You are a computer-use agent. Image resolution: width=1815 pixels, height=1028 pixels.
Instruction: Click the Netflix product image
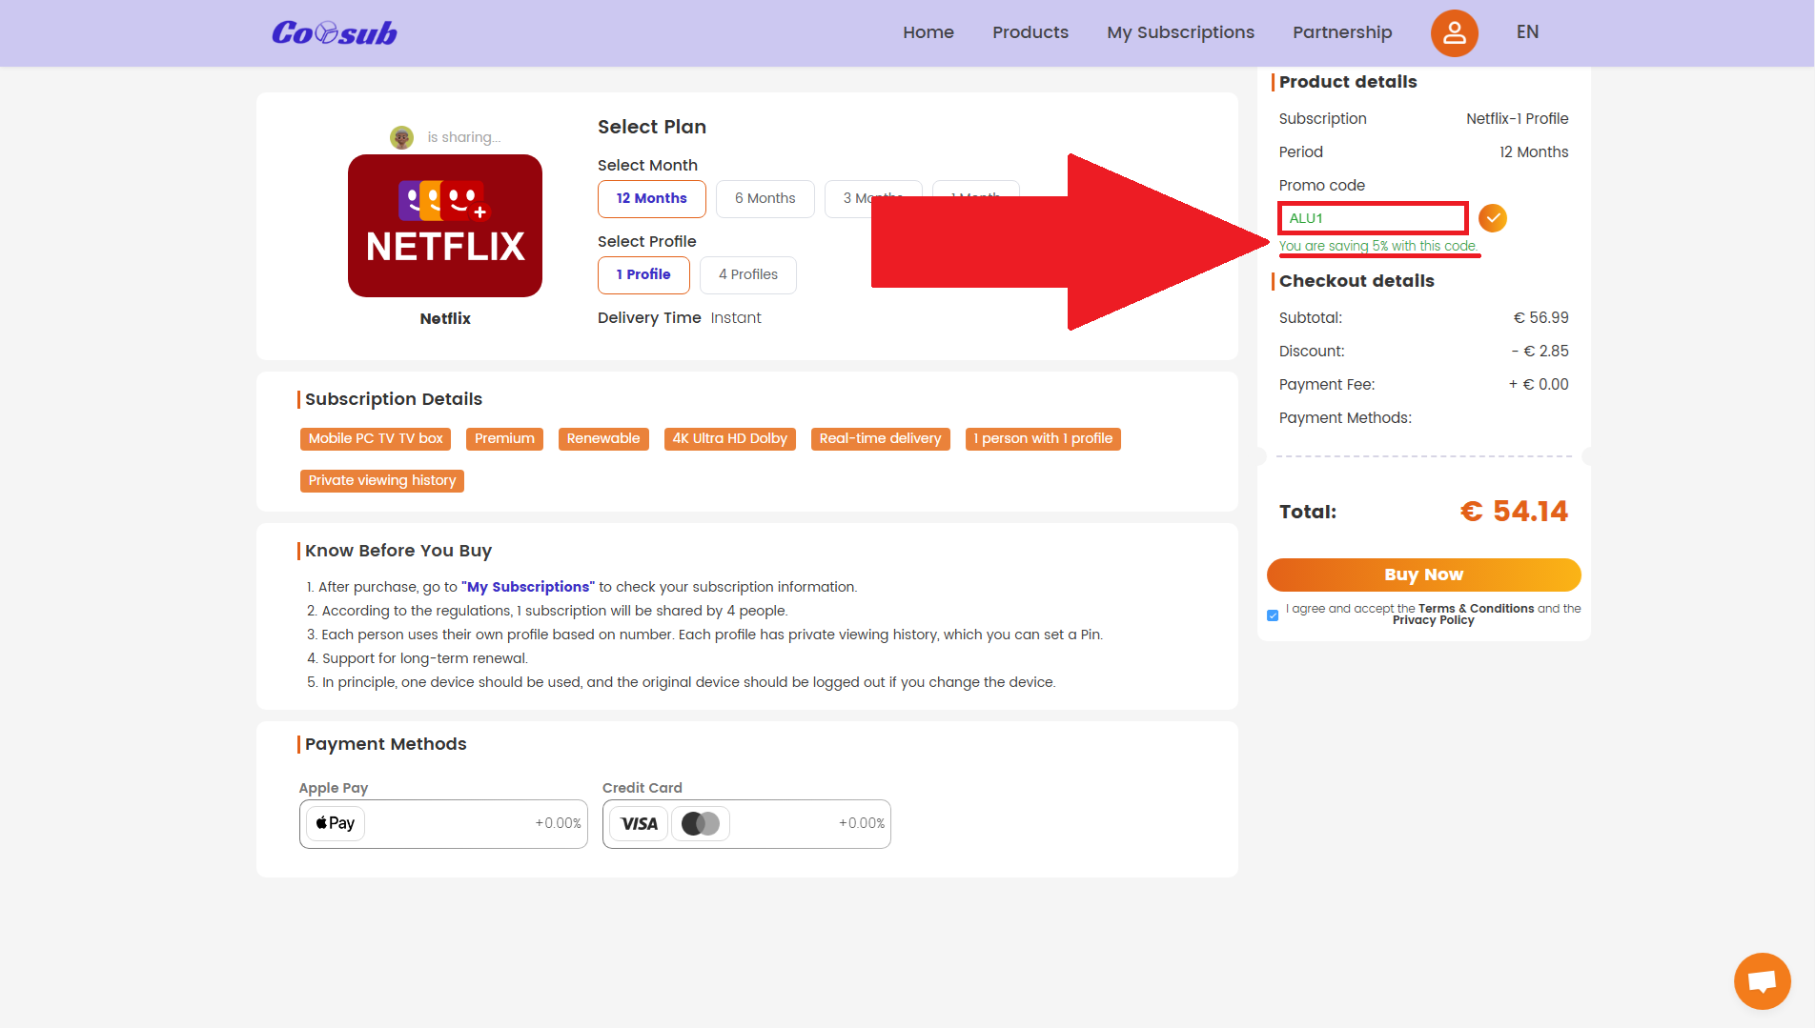point(445,226)
